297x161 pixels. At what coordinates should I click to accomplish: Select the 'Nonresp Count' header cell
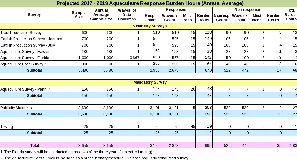[222, 18]
